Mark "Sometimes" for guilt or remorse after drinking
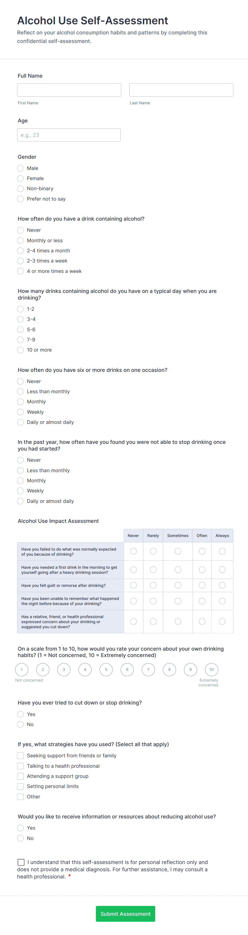The width and height of the screenshot is (248, 935). point(178,585)
